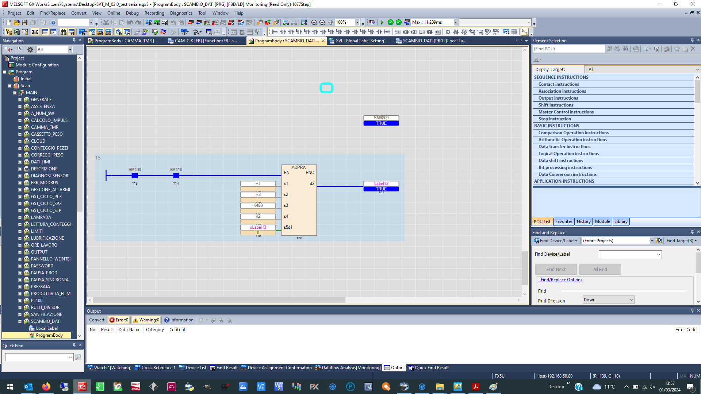Toggle the SM400 contact in ladder
The width and height of the screenshot is (701, 394).
click(135, 175)
